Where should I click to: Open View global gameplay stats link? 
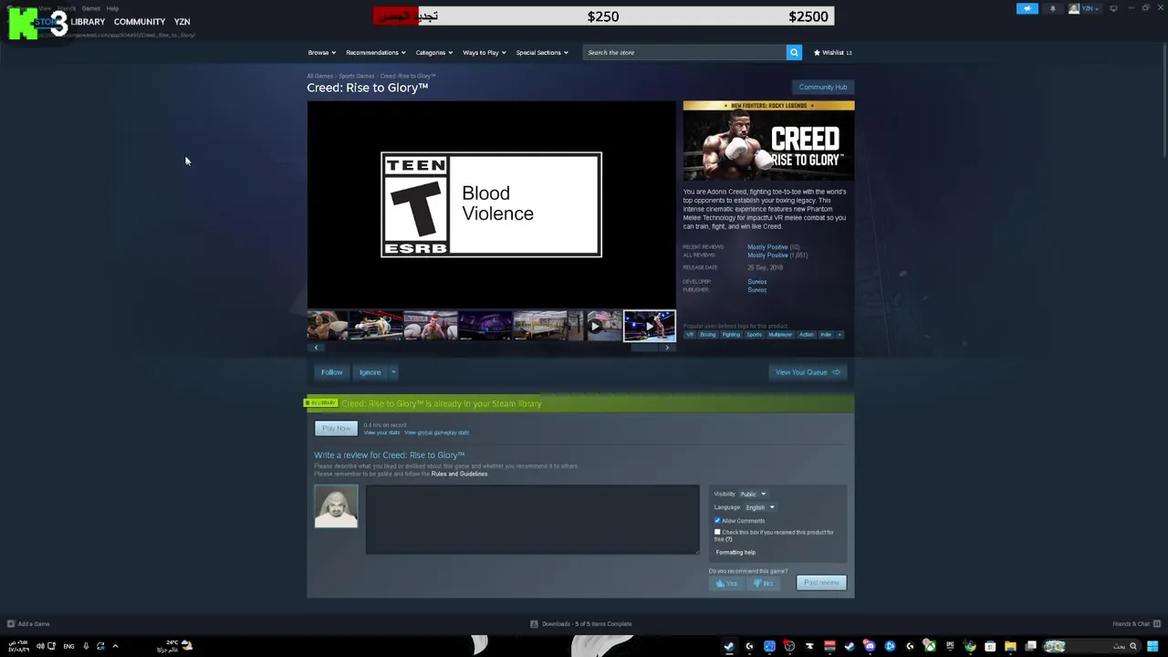[x=437, y=433]
